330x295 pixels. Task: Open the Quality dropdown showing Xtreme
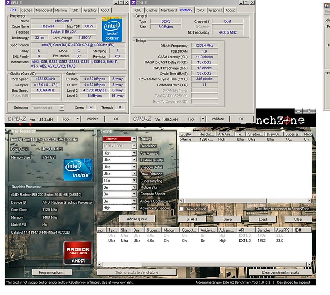click(134, 139)
